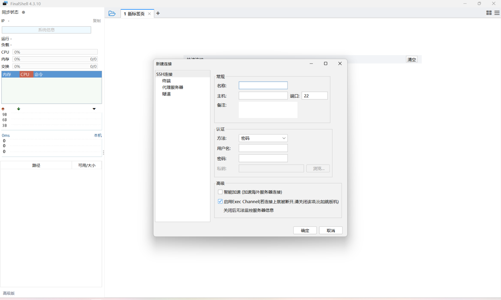Disable the 启用Exec Channel checkbox

pos(220,201)
